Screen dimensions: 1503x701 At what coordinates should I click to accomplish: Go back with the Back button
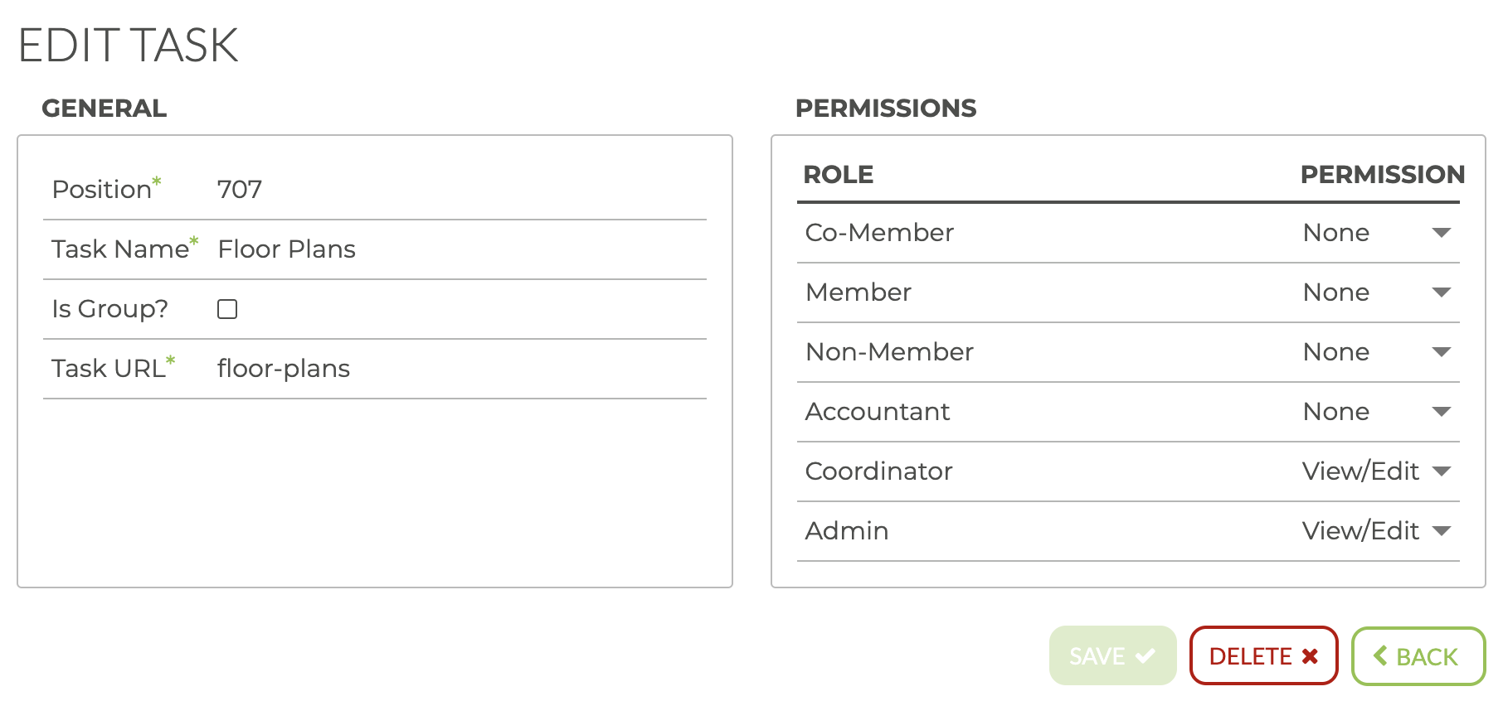pos(1418,656)
